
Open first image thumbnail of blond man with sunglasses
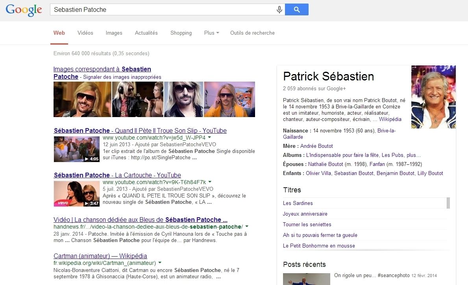(x=82, y=99)
